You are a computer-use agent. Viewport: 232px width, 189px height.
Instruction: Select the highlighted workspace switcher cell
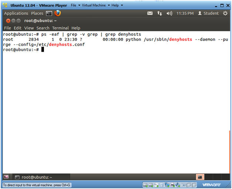point(200,177)
